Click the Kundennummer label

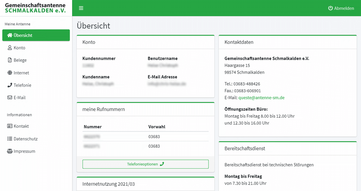click(99, 58)
